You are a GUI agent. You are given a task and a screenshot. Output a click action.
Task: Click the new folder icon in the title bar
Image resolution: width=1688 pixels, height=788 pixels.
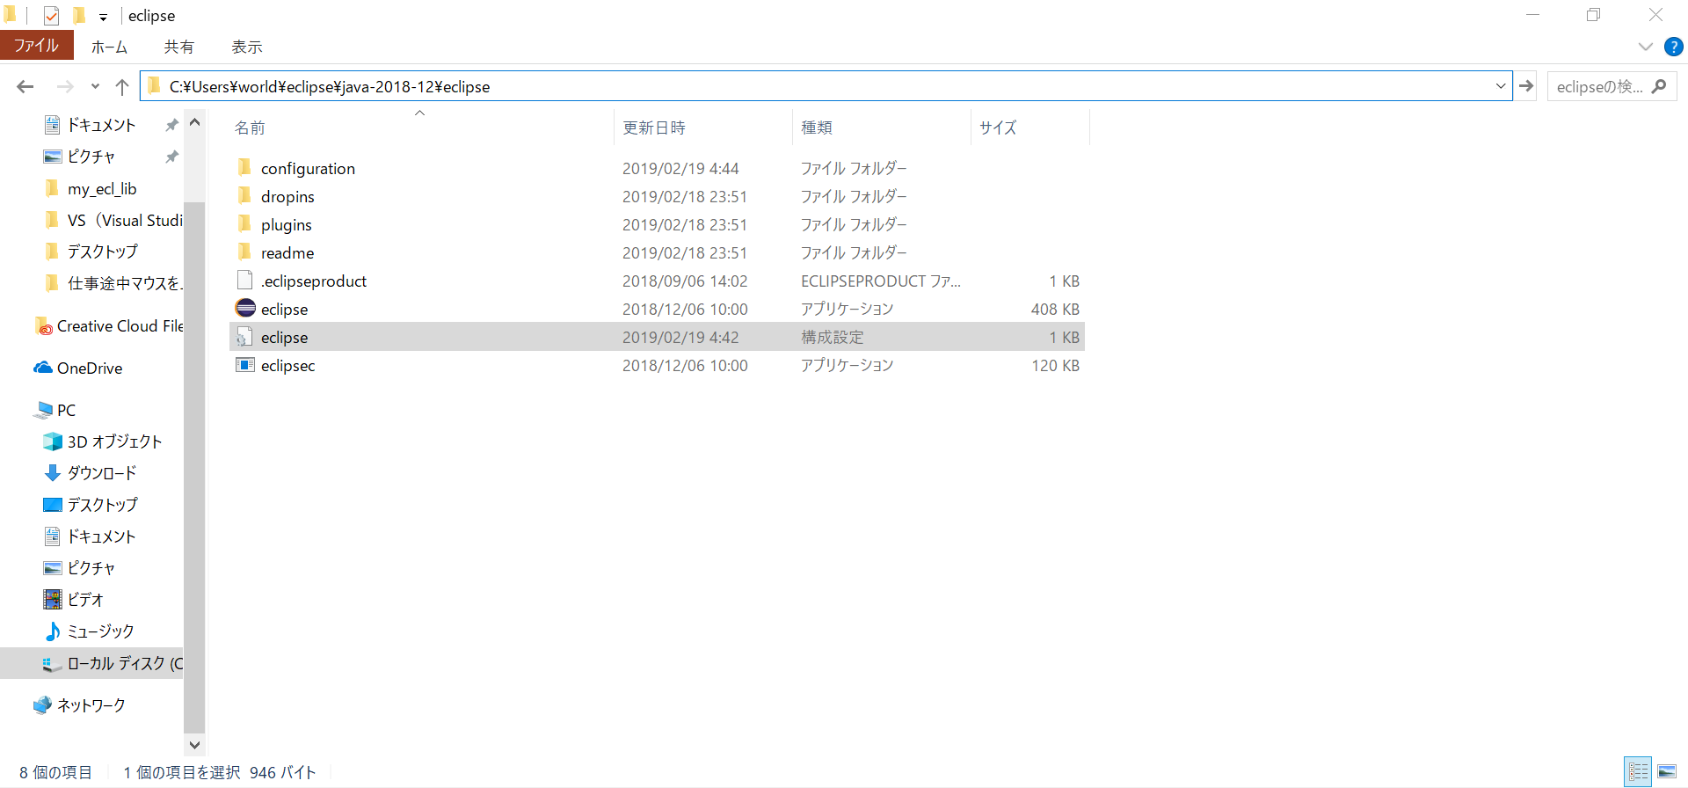[78, 15]
